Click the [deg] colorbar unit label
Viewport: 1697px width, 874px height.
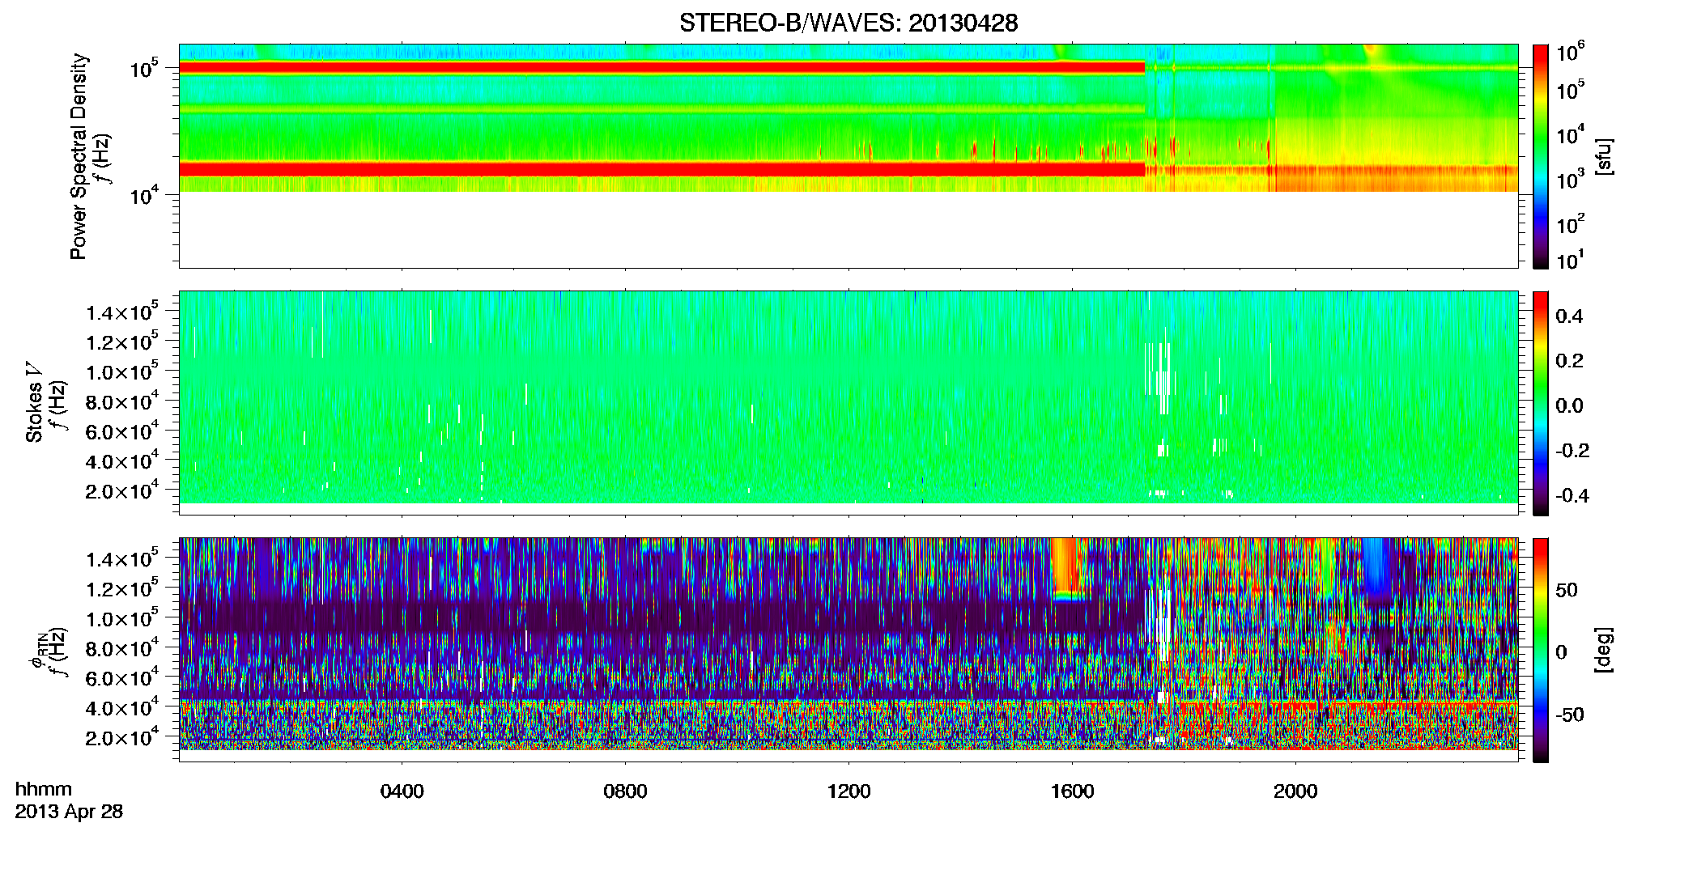tap(1603, 650)
